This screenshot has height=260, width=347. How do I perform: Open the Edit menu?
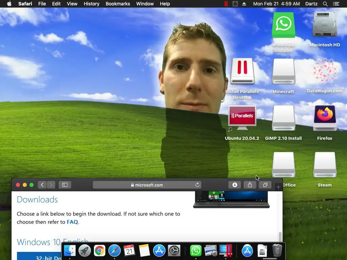point(56,4)
